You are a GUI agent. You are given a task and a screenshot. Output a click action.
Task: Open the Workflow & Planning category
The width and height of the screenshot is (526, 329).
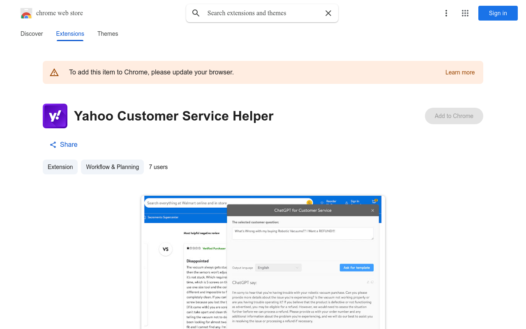[112, 167]
